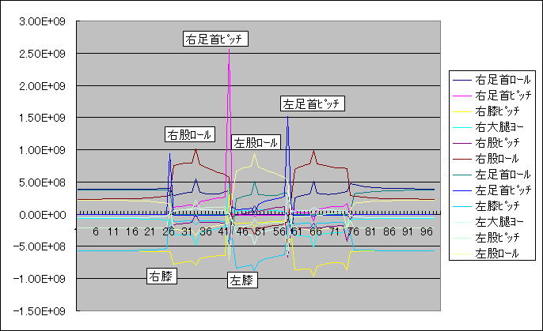Select the 左股ロール entry in the legend

(x=486, y=254)
